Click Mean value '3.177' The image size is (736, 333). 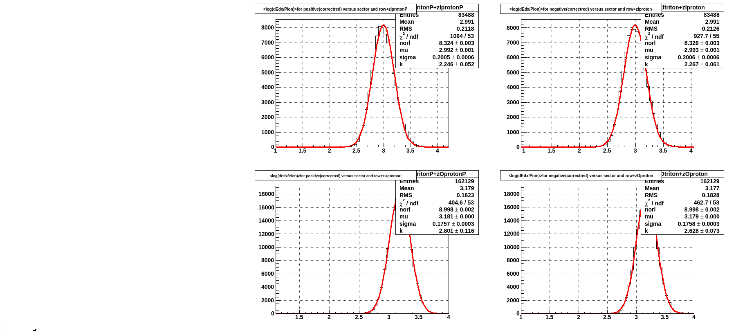[712, 188]
